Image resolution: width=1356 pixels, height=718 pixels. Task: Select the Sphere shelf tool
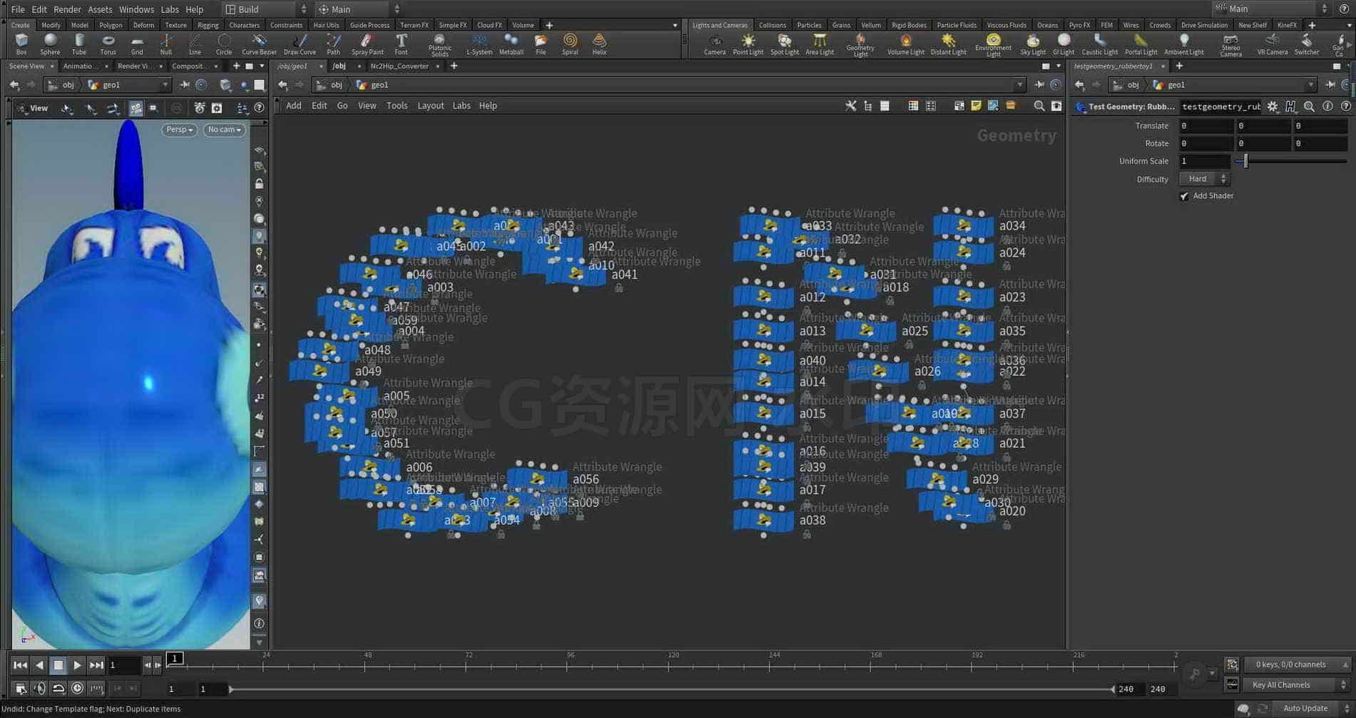[x=50, y=43]
